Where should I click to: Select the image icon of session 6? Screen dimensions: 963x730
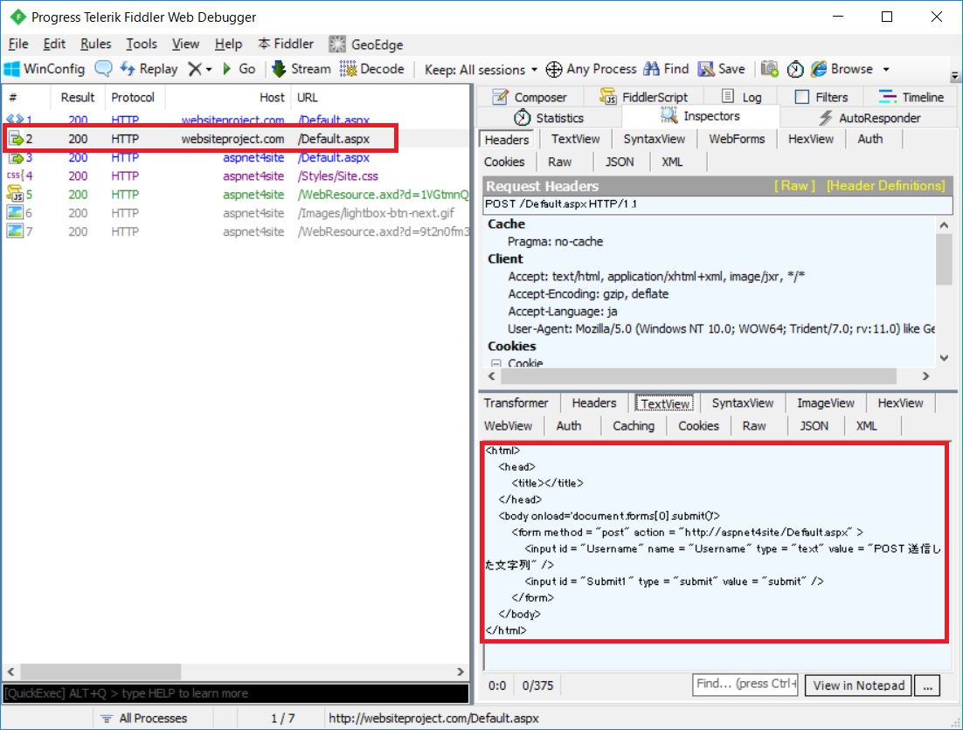[x=16, y=213]
